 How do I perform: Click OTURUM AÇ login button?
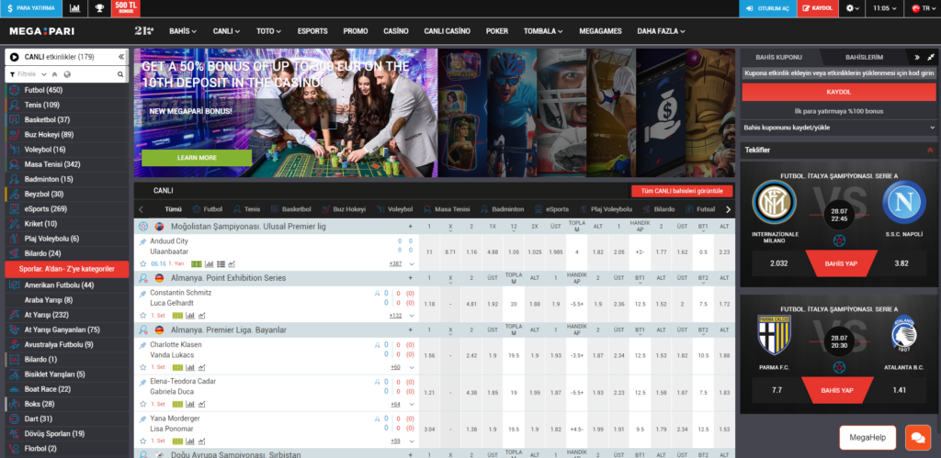(x=767, y=8)
